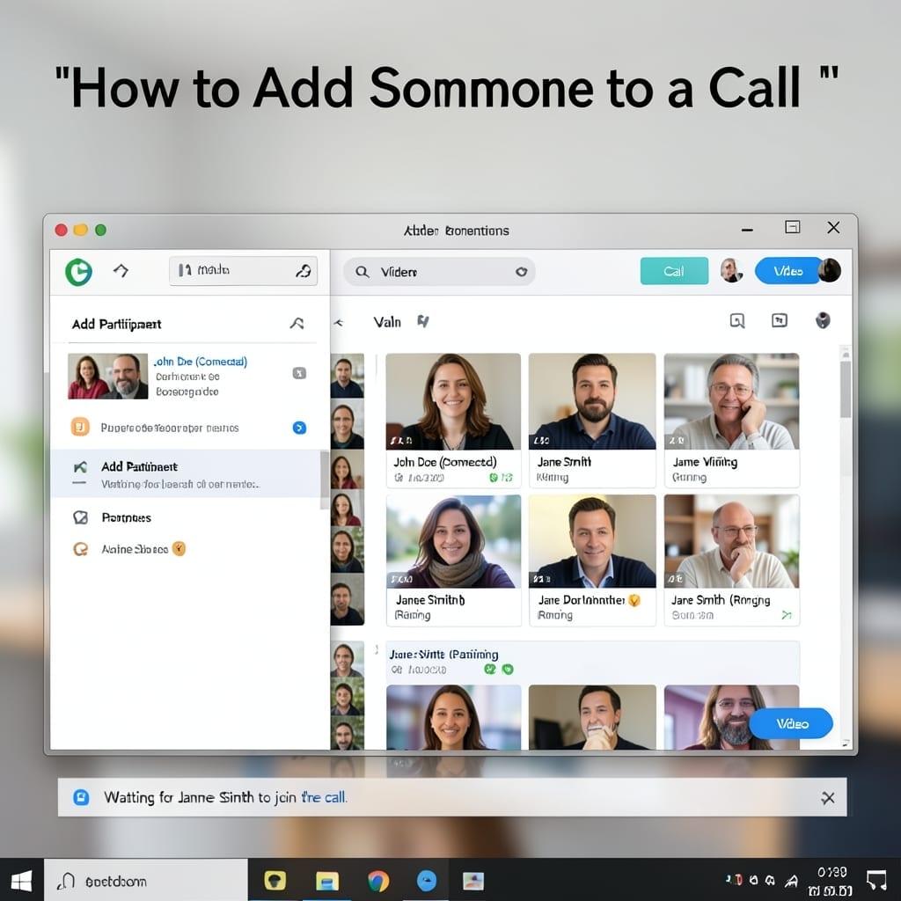901x901 pixels.
Task: Open the Janee Smitnb video tile
Action: pos(453,560)
